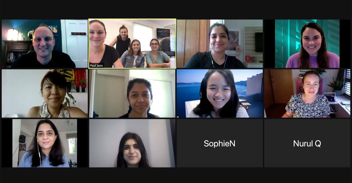This screenshot has height=183, width=352.
Task: Click the Paul Jans name label
Action: [x=96, y=66]
